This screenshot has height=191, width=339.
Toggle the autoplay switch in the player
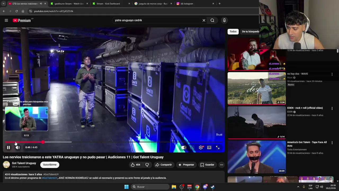point(184,147)
